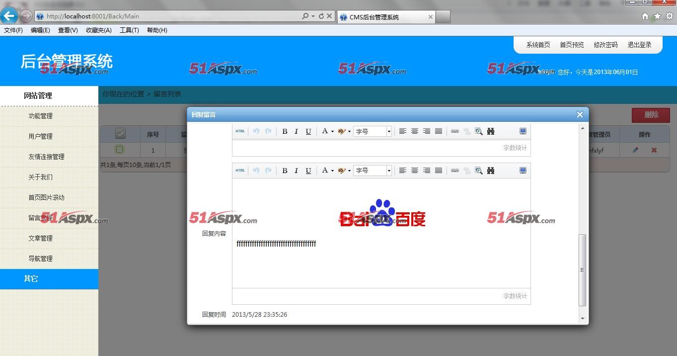The height and width of the screenshot is (356, 677).
Task: Pick highlight color in reply content editor
Action: pos(342,171)
